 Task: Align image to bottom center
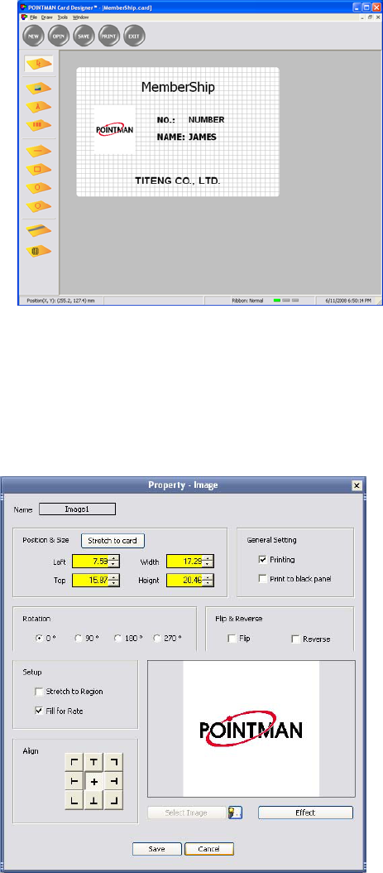pos(94,801)
